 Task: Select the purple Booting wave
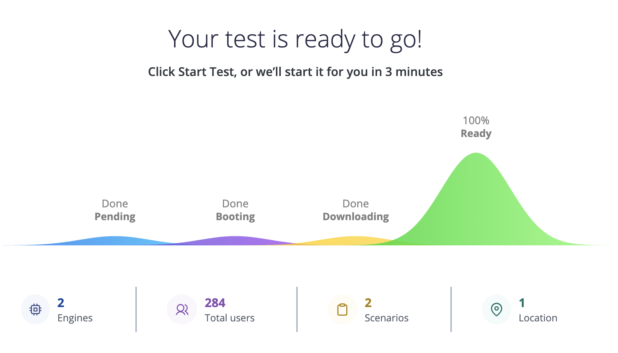click(x=235, y=241)
